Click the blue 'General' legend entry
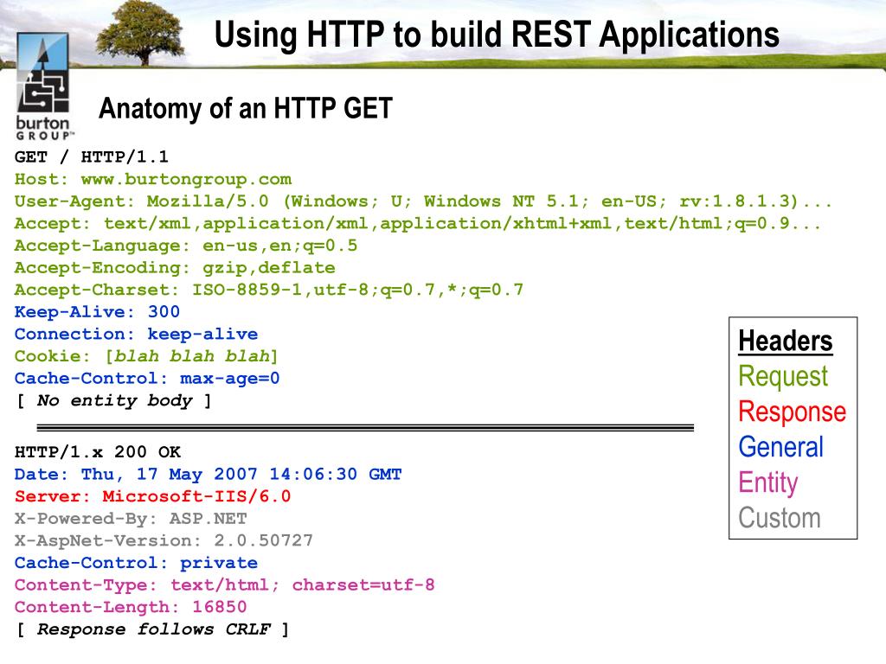The height and width of the screenshot is (664, 886). [781, 447]
